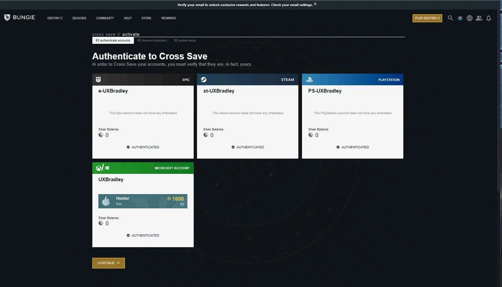Click the 'activate' breadcrumb text
The height and width of the screenshot is (287, 502).
click(131, 35)
